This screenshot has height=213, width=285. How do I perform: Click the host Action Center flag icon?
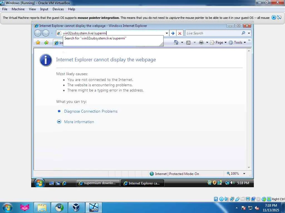coord(244,208)
